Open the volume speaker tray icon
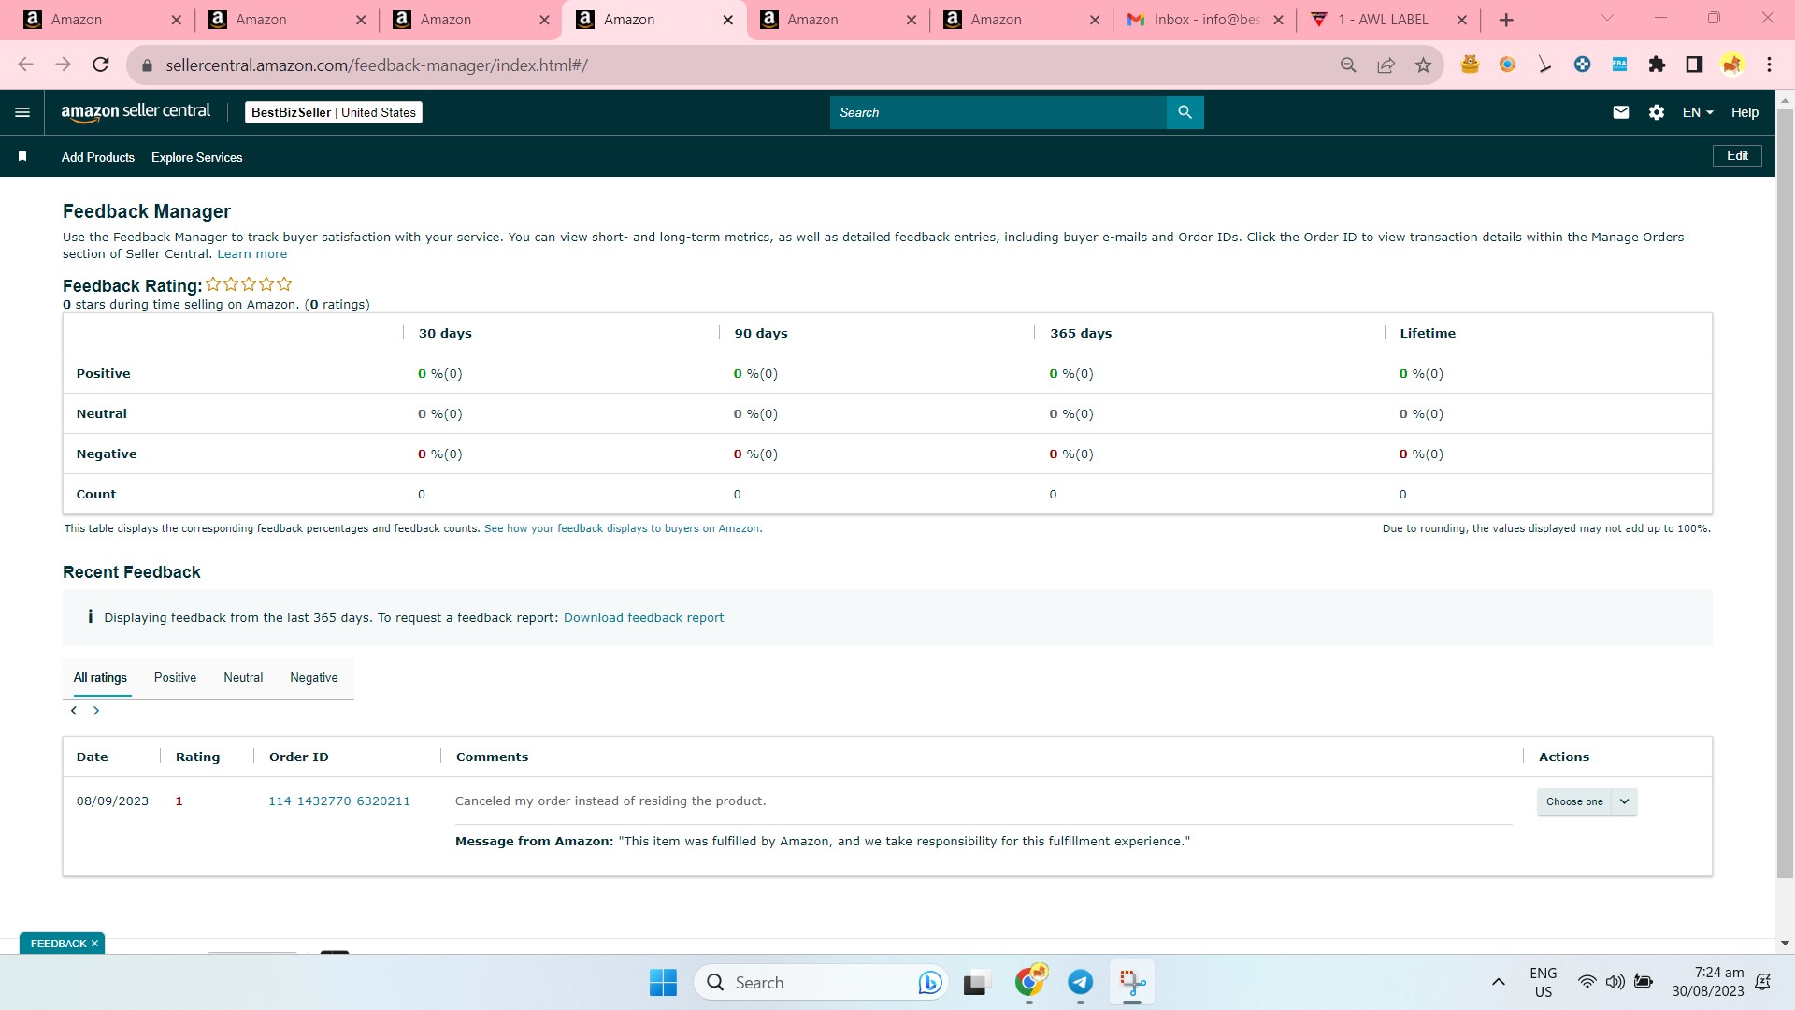This screenshot has width=1795, height=1010. coord(1615,982)
